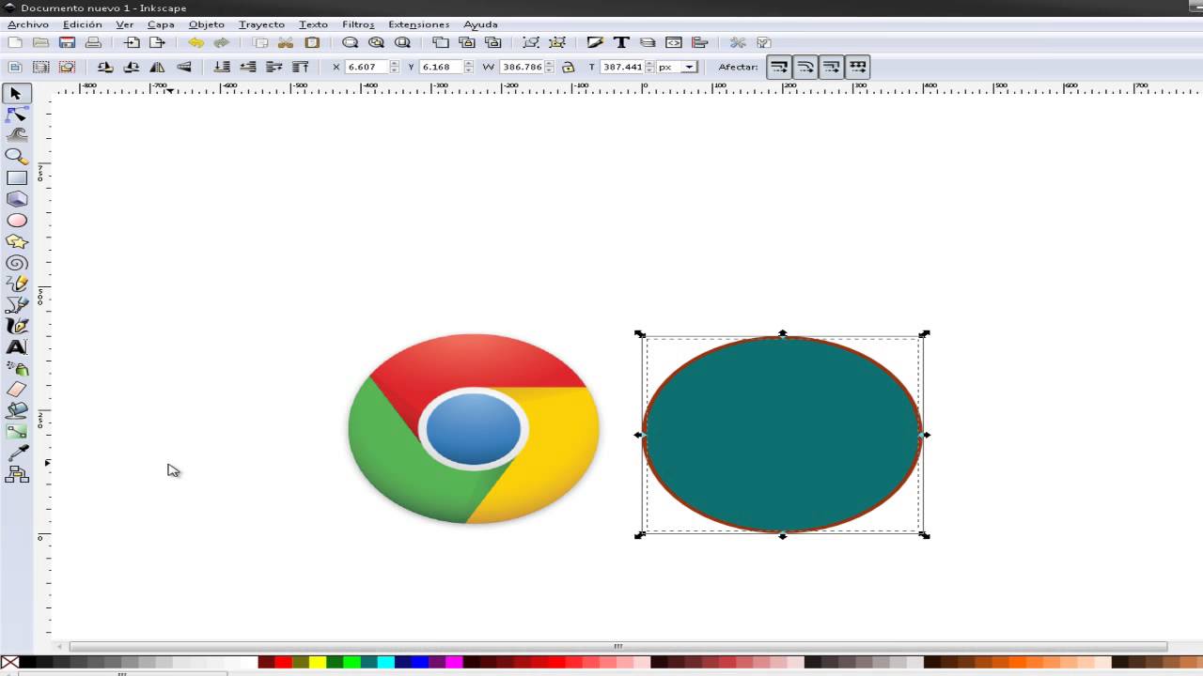Select the Tweak wave tool
The width and height of the screenshot is (1203, 676).
pos(16,136)
